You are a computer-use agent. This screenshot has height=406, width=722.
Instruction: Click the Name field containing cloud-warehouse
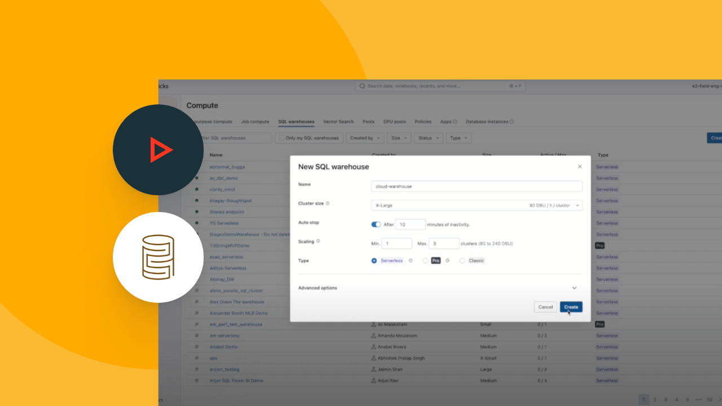click(477, 187)
